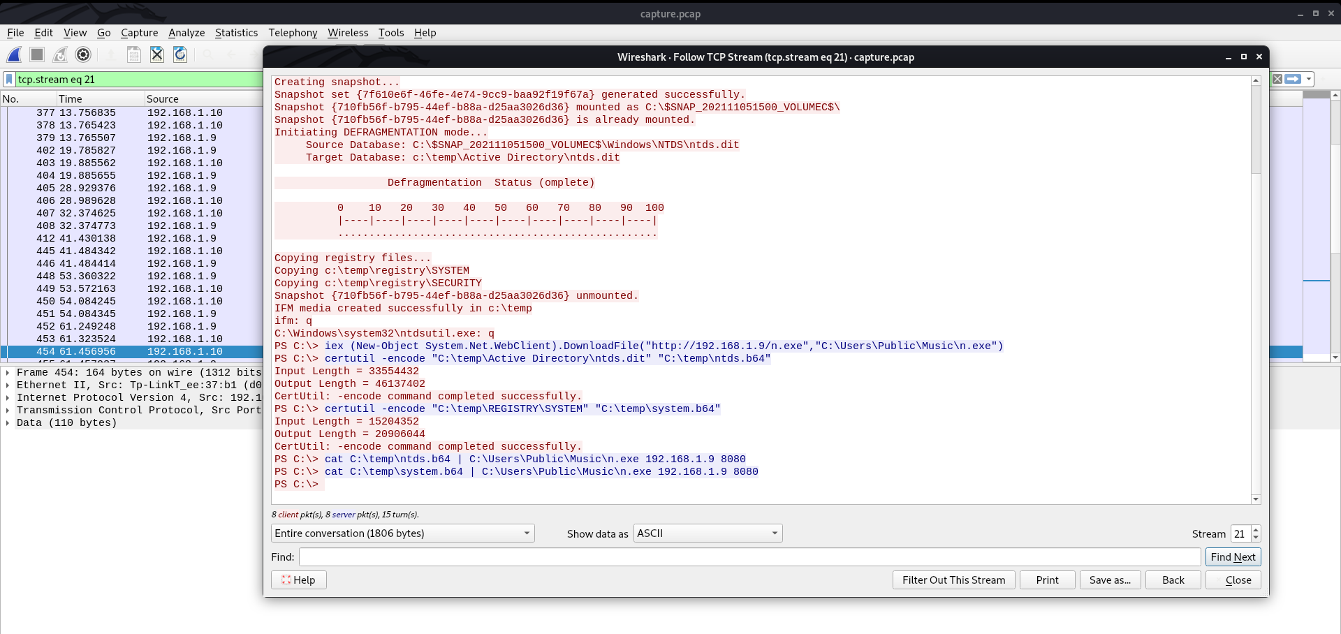1341x634 pixels.
Task: Open the Help menu
Action: click(425, 32)
